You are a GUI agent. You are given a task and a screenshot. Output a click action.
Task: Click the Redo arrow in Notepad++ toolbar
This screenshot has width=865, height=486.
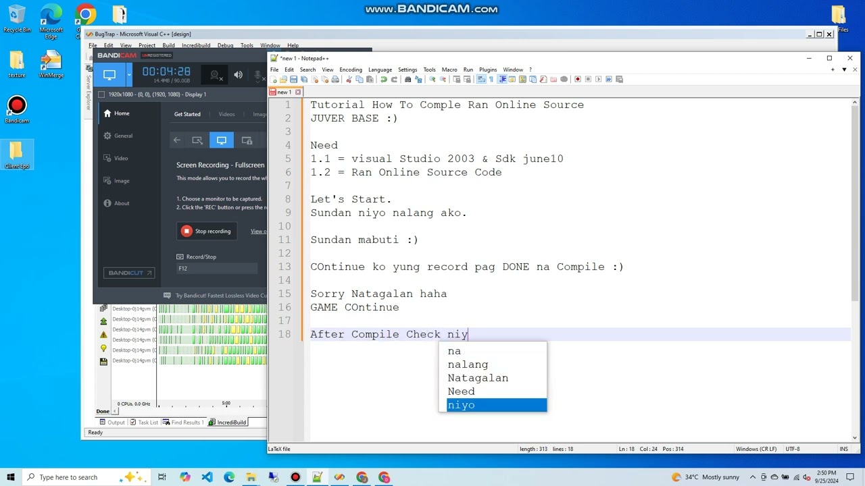pos(394,79)
